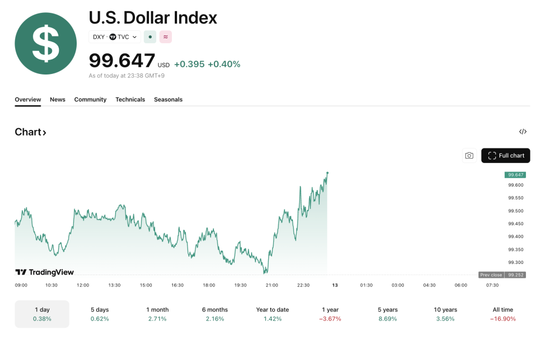This screenshot has width=541, height=339.
Task: Switch to the News tab
Action: (58, 100)
